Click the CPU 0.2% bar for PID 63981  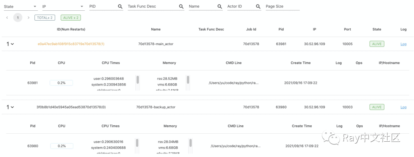coord(61,83)
